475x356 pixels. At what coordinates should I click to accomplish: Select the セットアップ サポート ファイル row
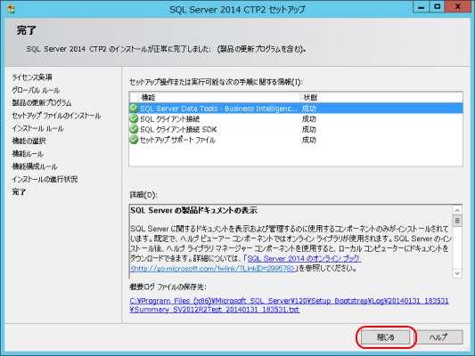click(296, 140)
